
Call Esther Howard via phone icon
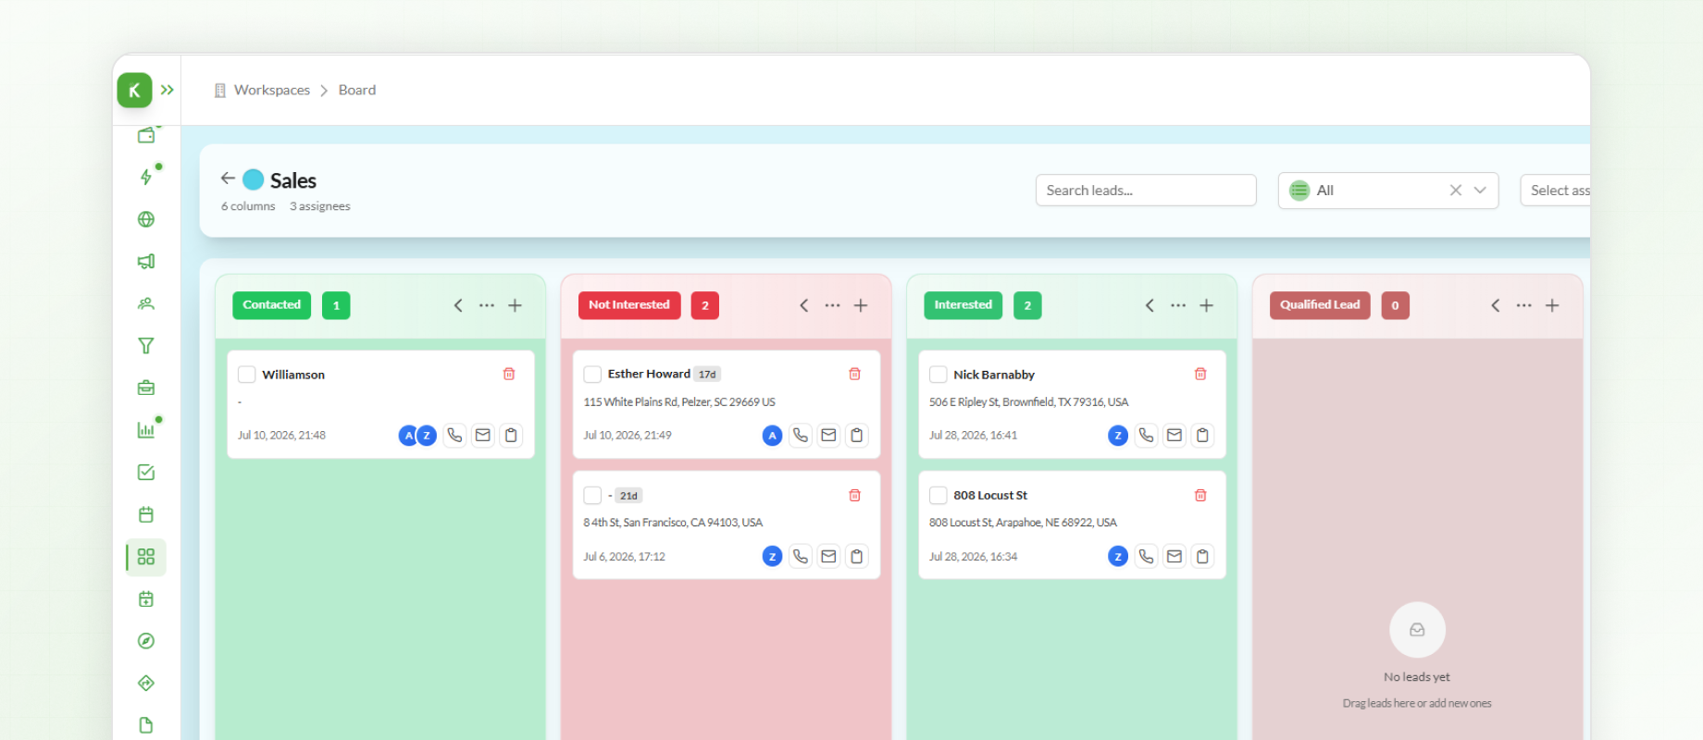click(x=801, y=435)
